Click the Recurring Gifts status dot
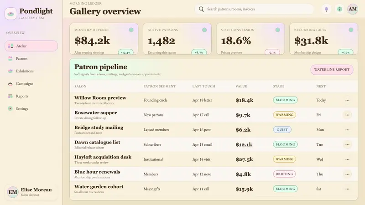The height and width of the screenshot is (205, 365). point(351,30)
